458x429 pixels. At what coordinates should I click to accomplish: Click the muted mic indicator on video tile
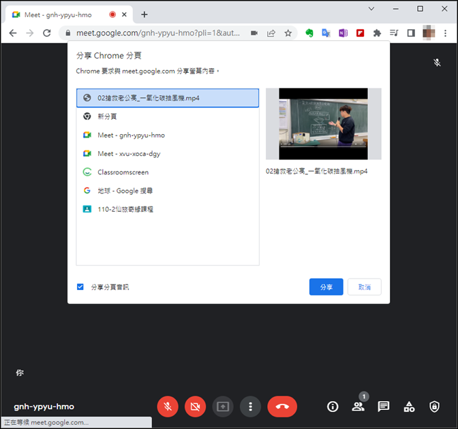tap(437, 63)
